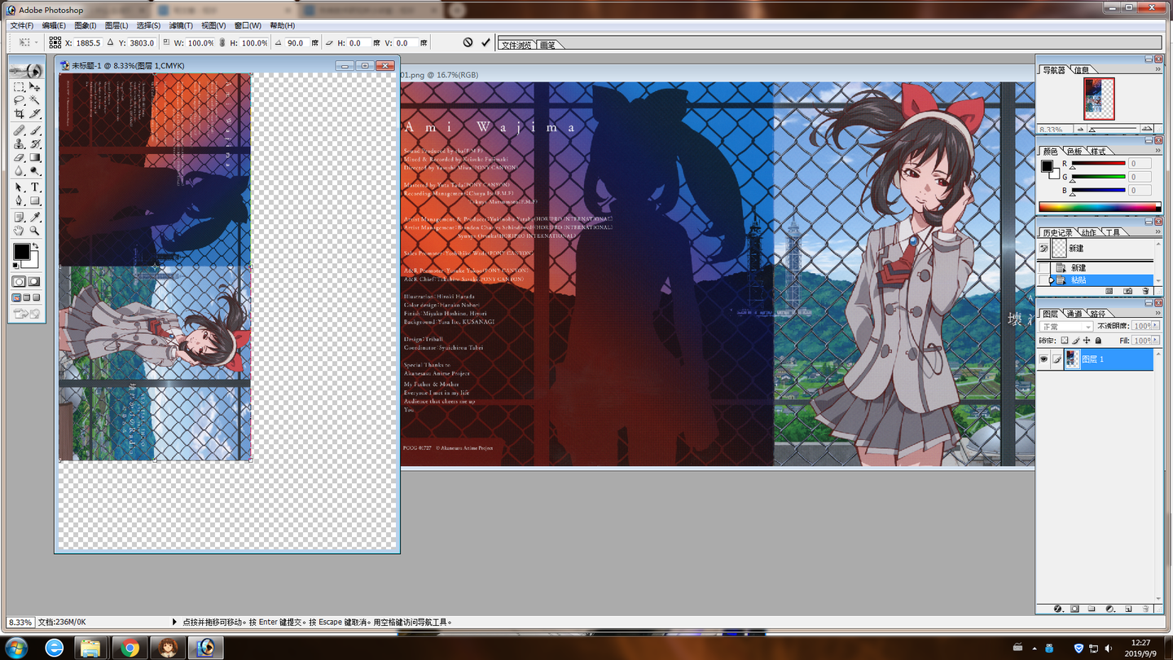Set history brush source beside 粘贴 state
The height and width of the screenshot is (660, 1173).
click(x=1043, y=280)
